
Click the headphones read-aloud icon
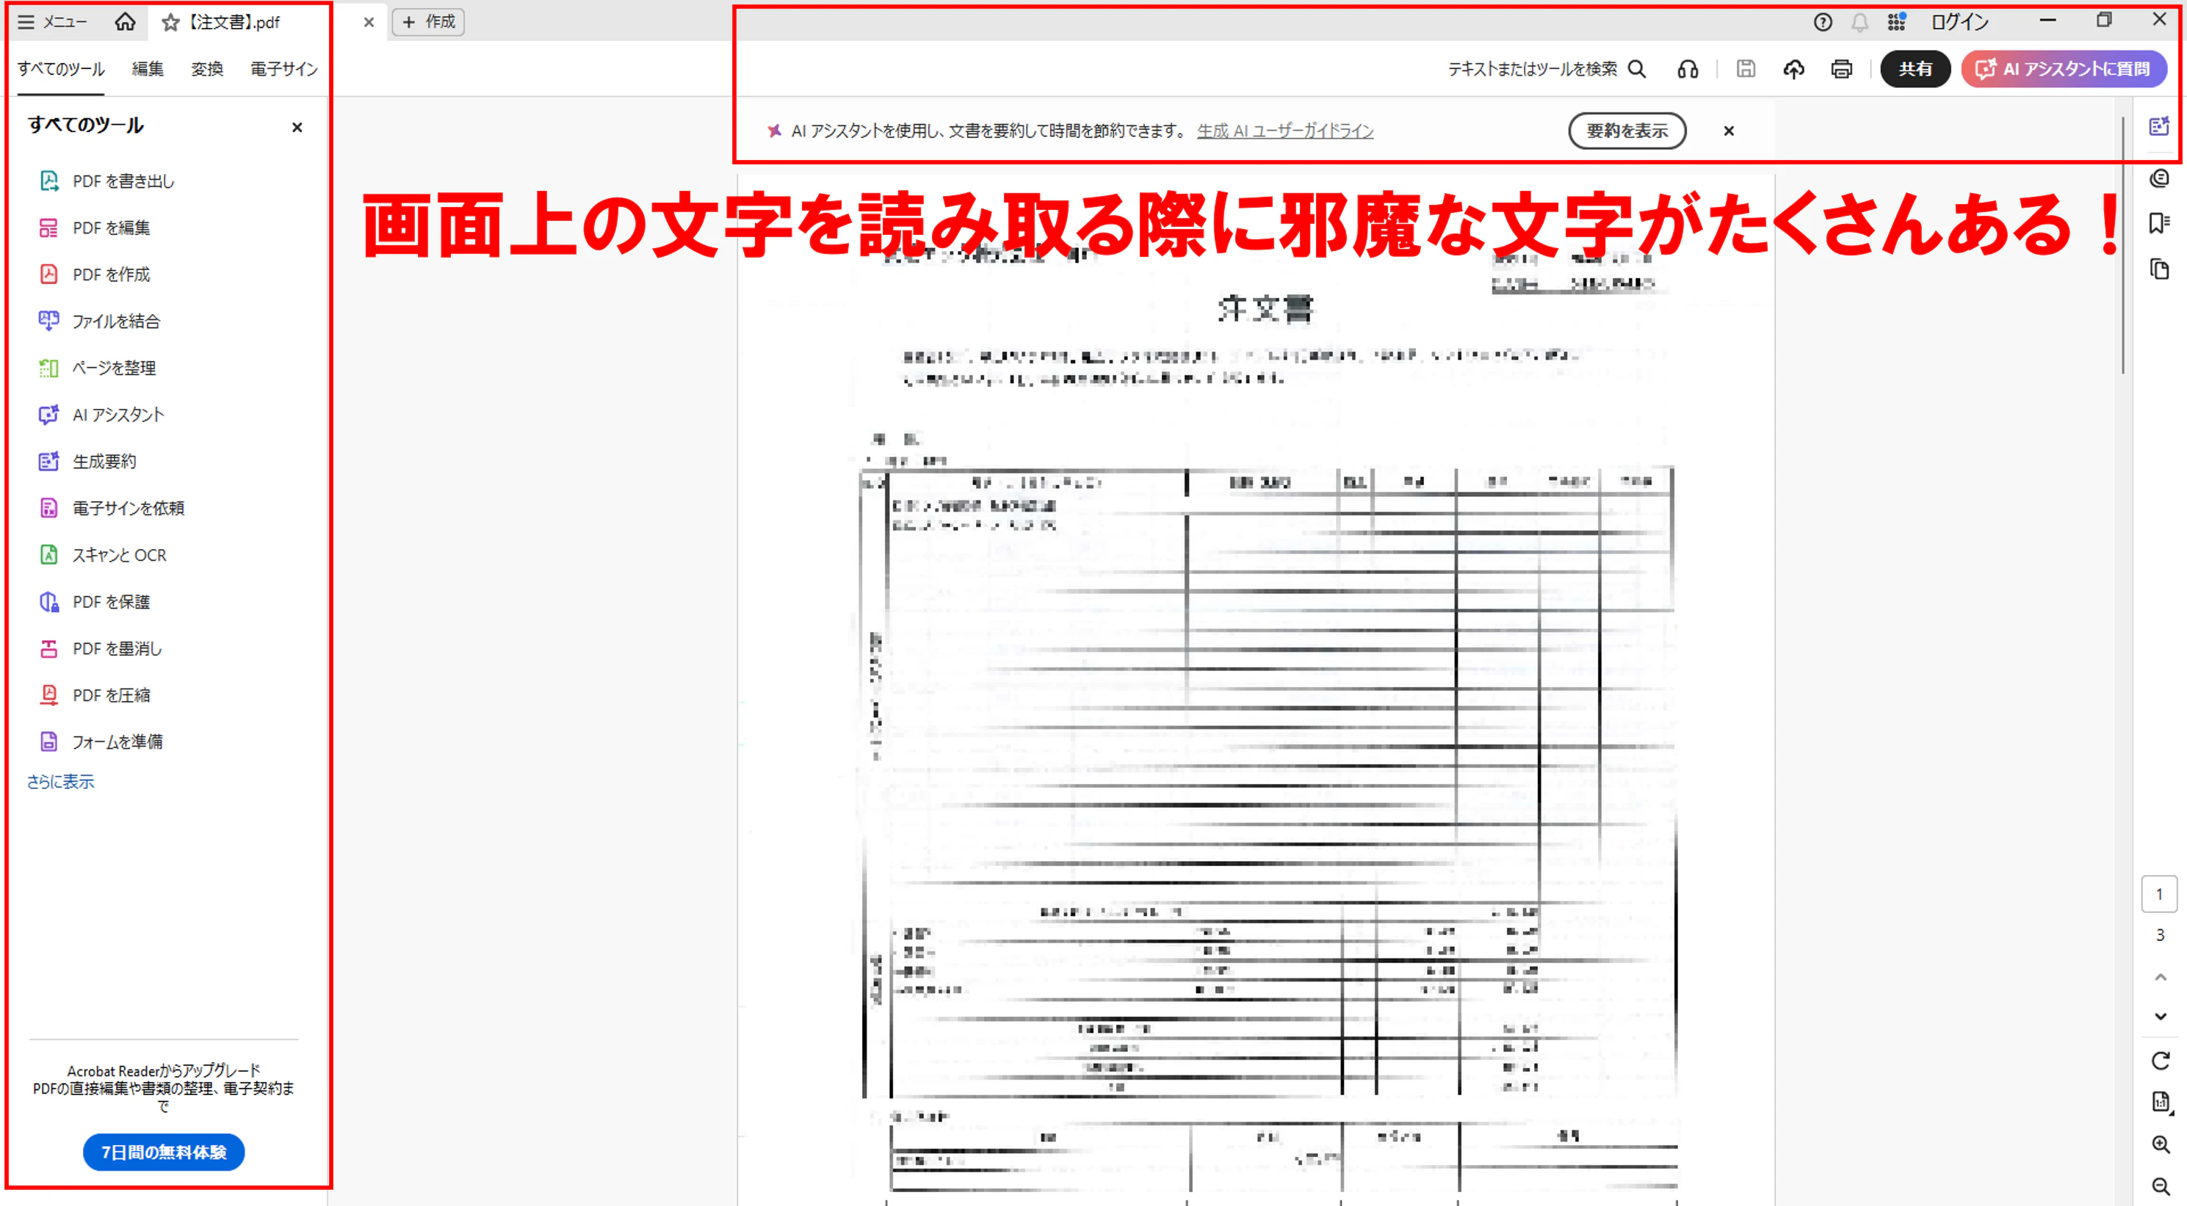pos(1688,70)
